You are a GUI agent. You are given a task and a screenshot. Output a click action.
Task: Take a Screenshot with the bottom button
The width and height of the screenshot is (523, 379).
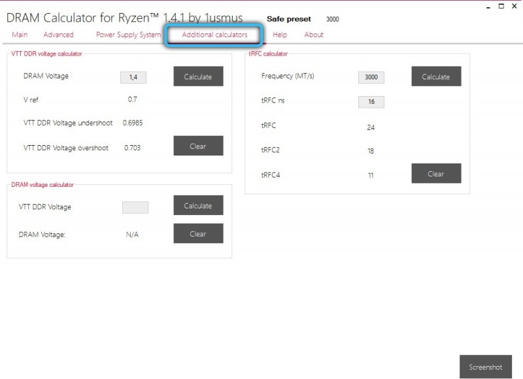click(x=486, y=367)
